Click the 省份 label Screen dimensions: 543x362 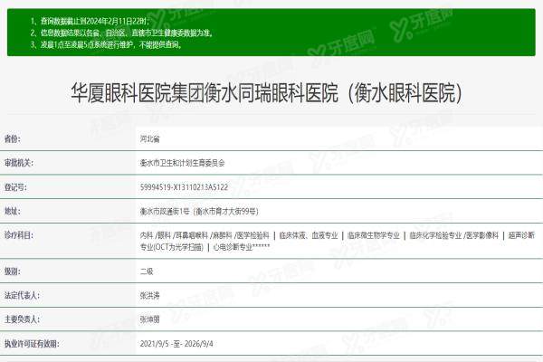13,138
